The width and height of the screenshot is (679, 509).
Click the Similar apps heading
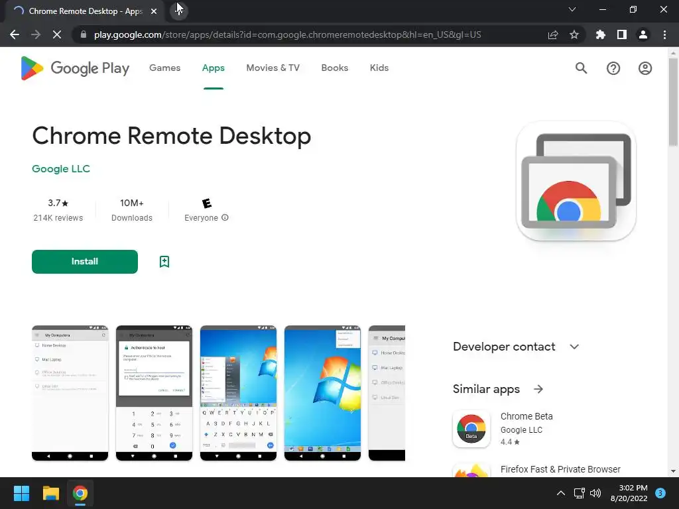[x=486, y=389]
